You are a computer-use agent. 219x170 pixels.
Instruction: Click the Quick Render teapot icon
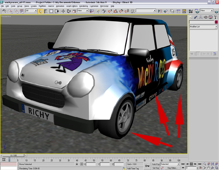pos(216,12)
